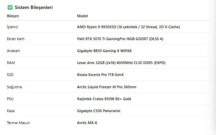Click the Palit RTX 5070 Ti entry
The image size is (216, 135).
point(120,39)
